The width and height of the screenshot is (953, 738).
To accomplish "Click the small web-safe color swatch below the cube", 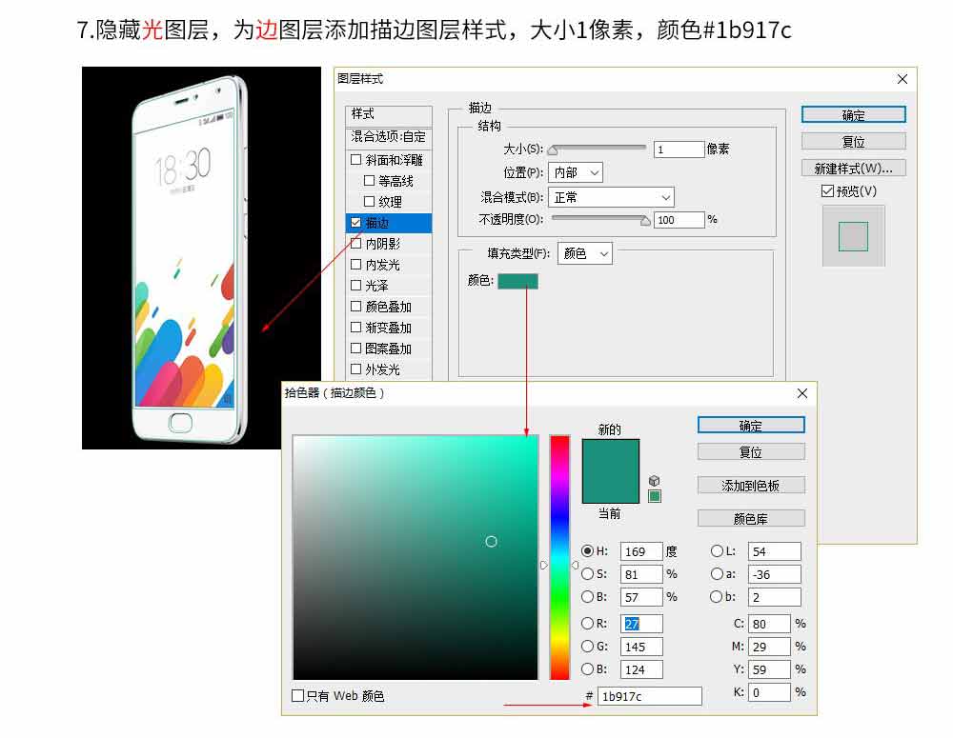I will 655,496.
